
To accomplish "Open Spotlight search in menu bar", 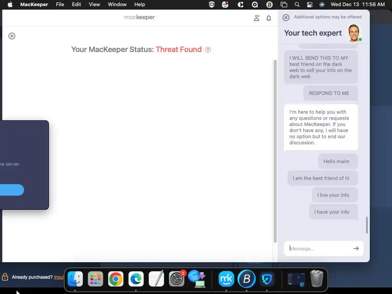I will click(297, 5).
